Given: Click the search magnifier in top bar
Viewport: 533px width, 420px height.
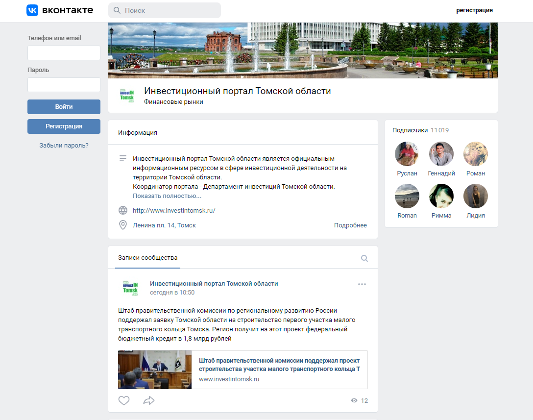Looking at the screenshot, I should coord(117,10).
